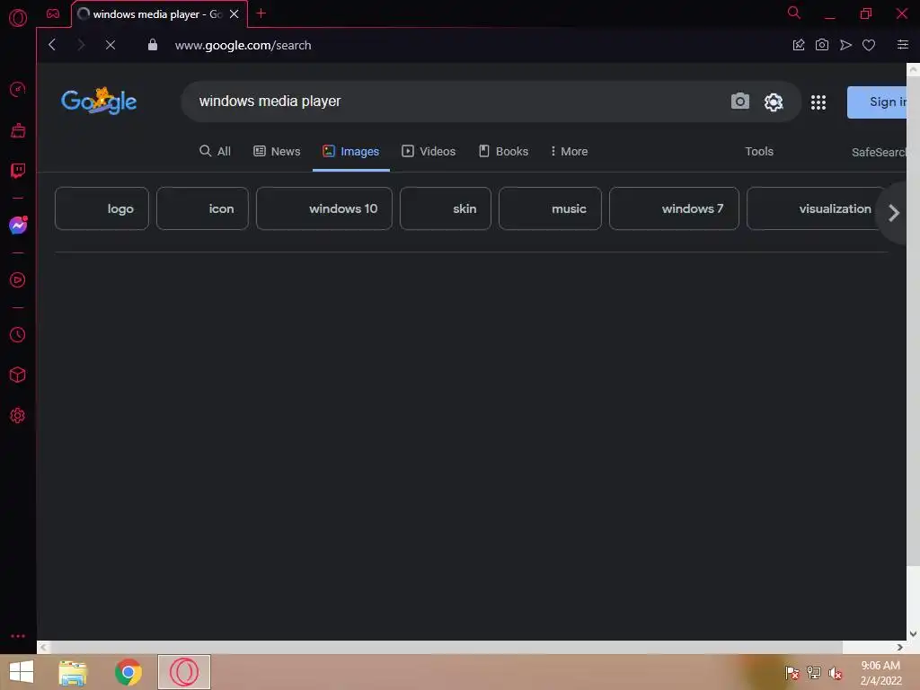Open File Explorer from taskbar

pos(73,672)
